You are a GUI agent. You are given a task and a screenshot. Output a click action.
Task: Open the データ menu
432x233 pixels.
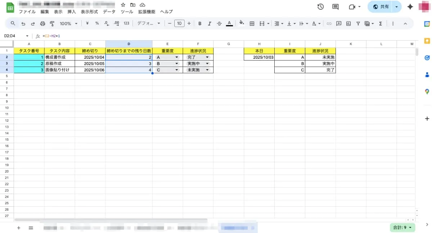[109, 12]
